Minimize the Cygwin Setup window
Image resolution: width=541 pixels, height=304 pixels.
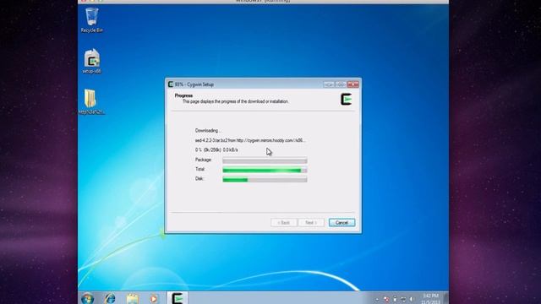pos(329,84)
